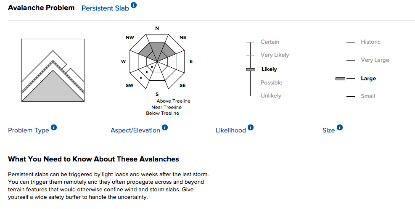
Task: Open the Problem Type link
Action: pyautogui.click(x=29, y=130)
